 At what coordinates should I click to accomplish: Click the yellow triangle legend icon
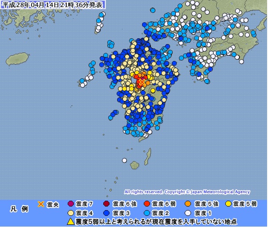point(70,222)
